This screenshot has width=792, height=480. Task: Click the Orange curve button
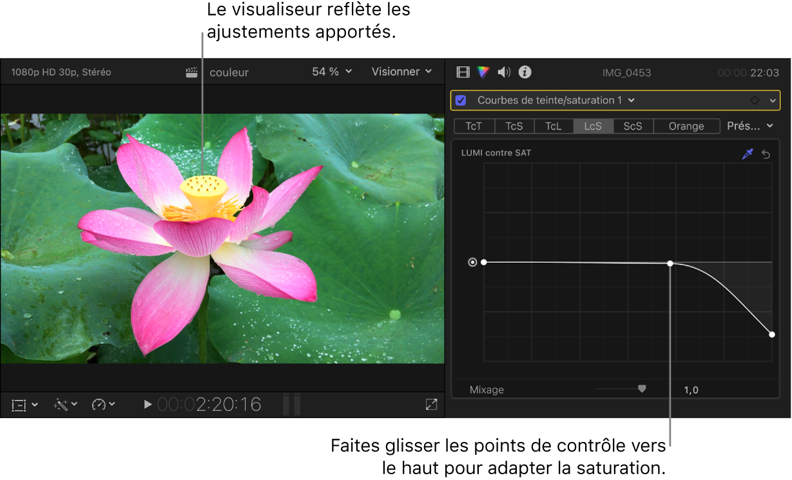tap(686, 126)
